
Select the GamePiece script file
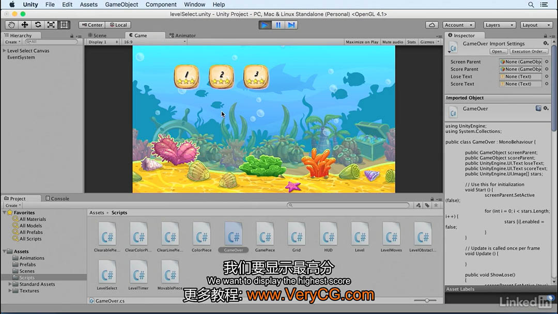265,237
